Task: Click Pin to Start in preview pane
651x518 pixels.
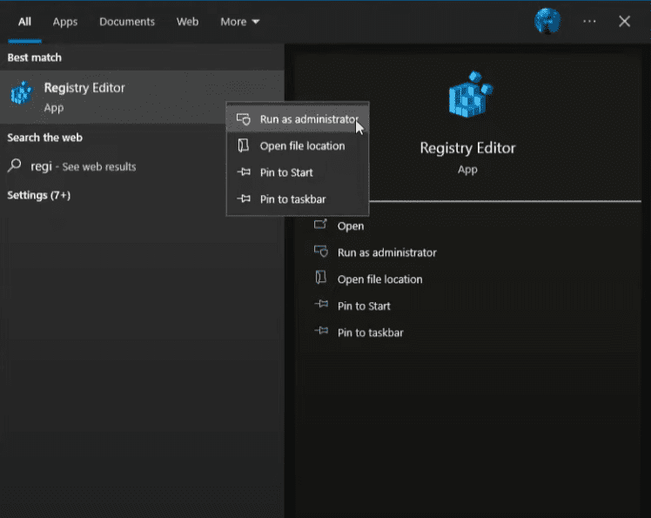Action: coord(364,306)
